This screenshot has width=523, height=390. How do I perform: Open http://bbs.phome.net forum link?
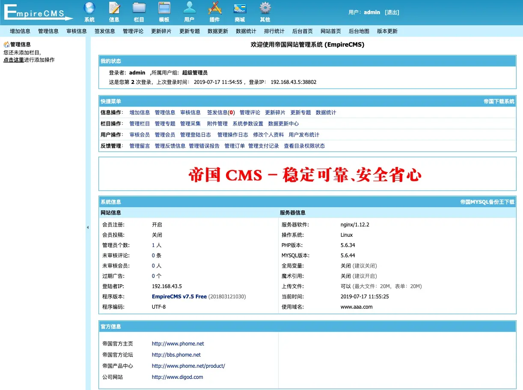(x=176, y=355)
